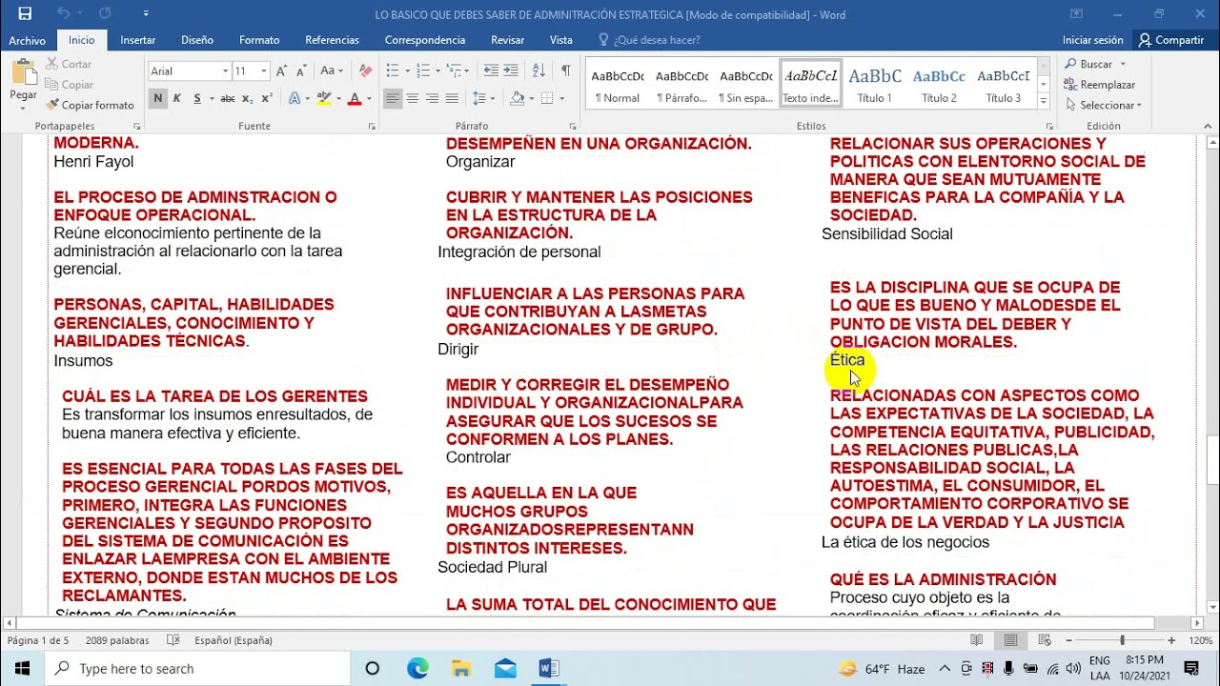The width and height of the screenshot is (1220, 686).
Task: Apply subscript x₂ formatting
Action: click(x=247, y=98)
